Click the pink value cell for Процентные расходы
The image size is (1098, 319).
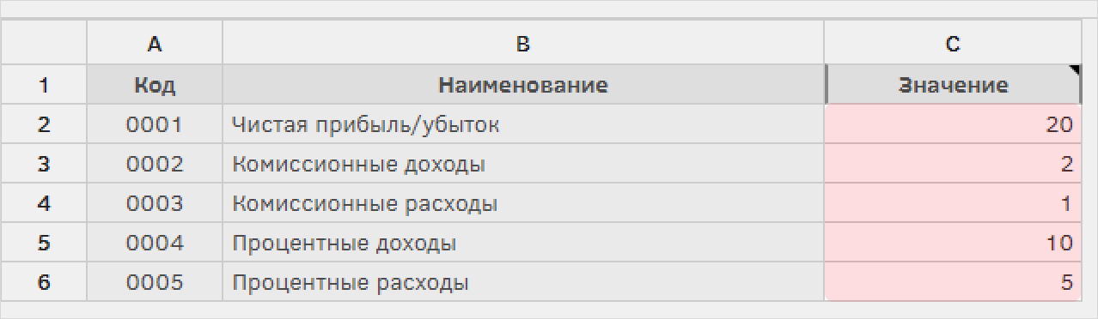pos(953,282)
